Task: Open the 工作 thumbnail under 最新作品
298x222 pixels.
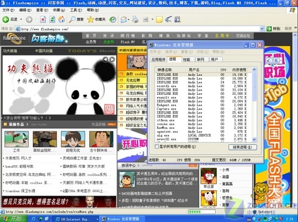Action: (17, 139)
